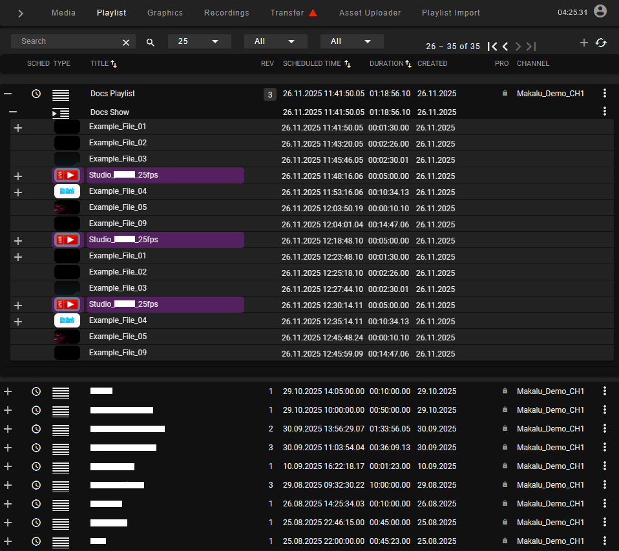Open the page size dropdown showing 25
The width and height of the screenshot is (619, 551).
(x=199, y=41)
